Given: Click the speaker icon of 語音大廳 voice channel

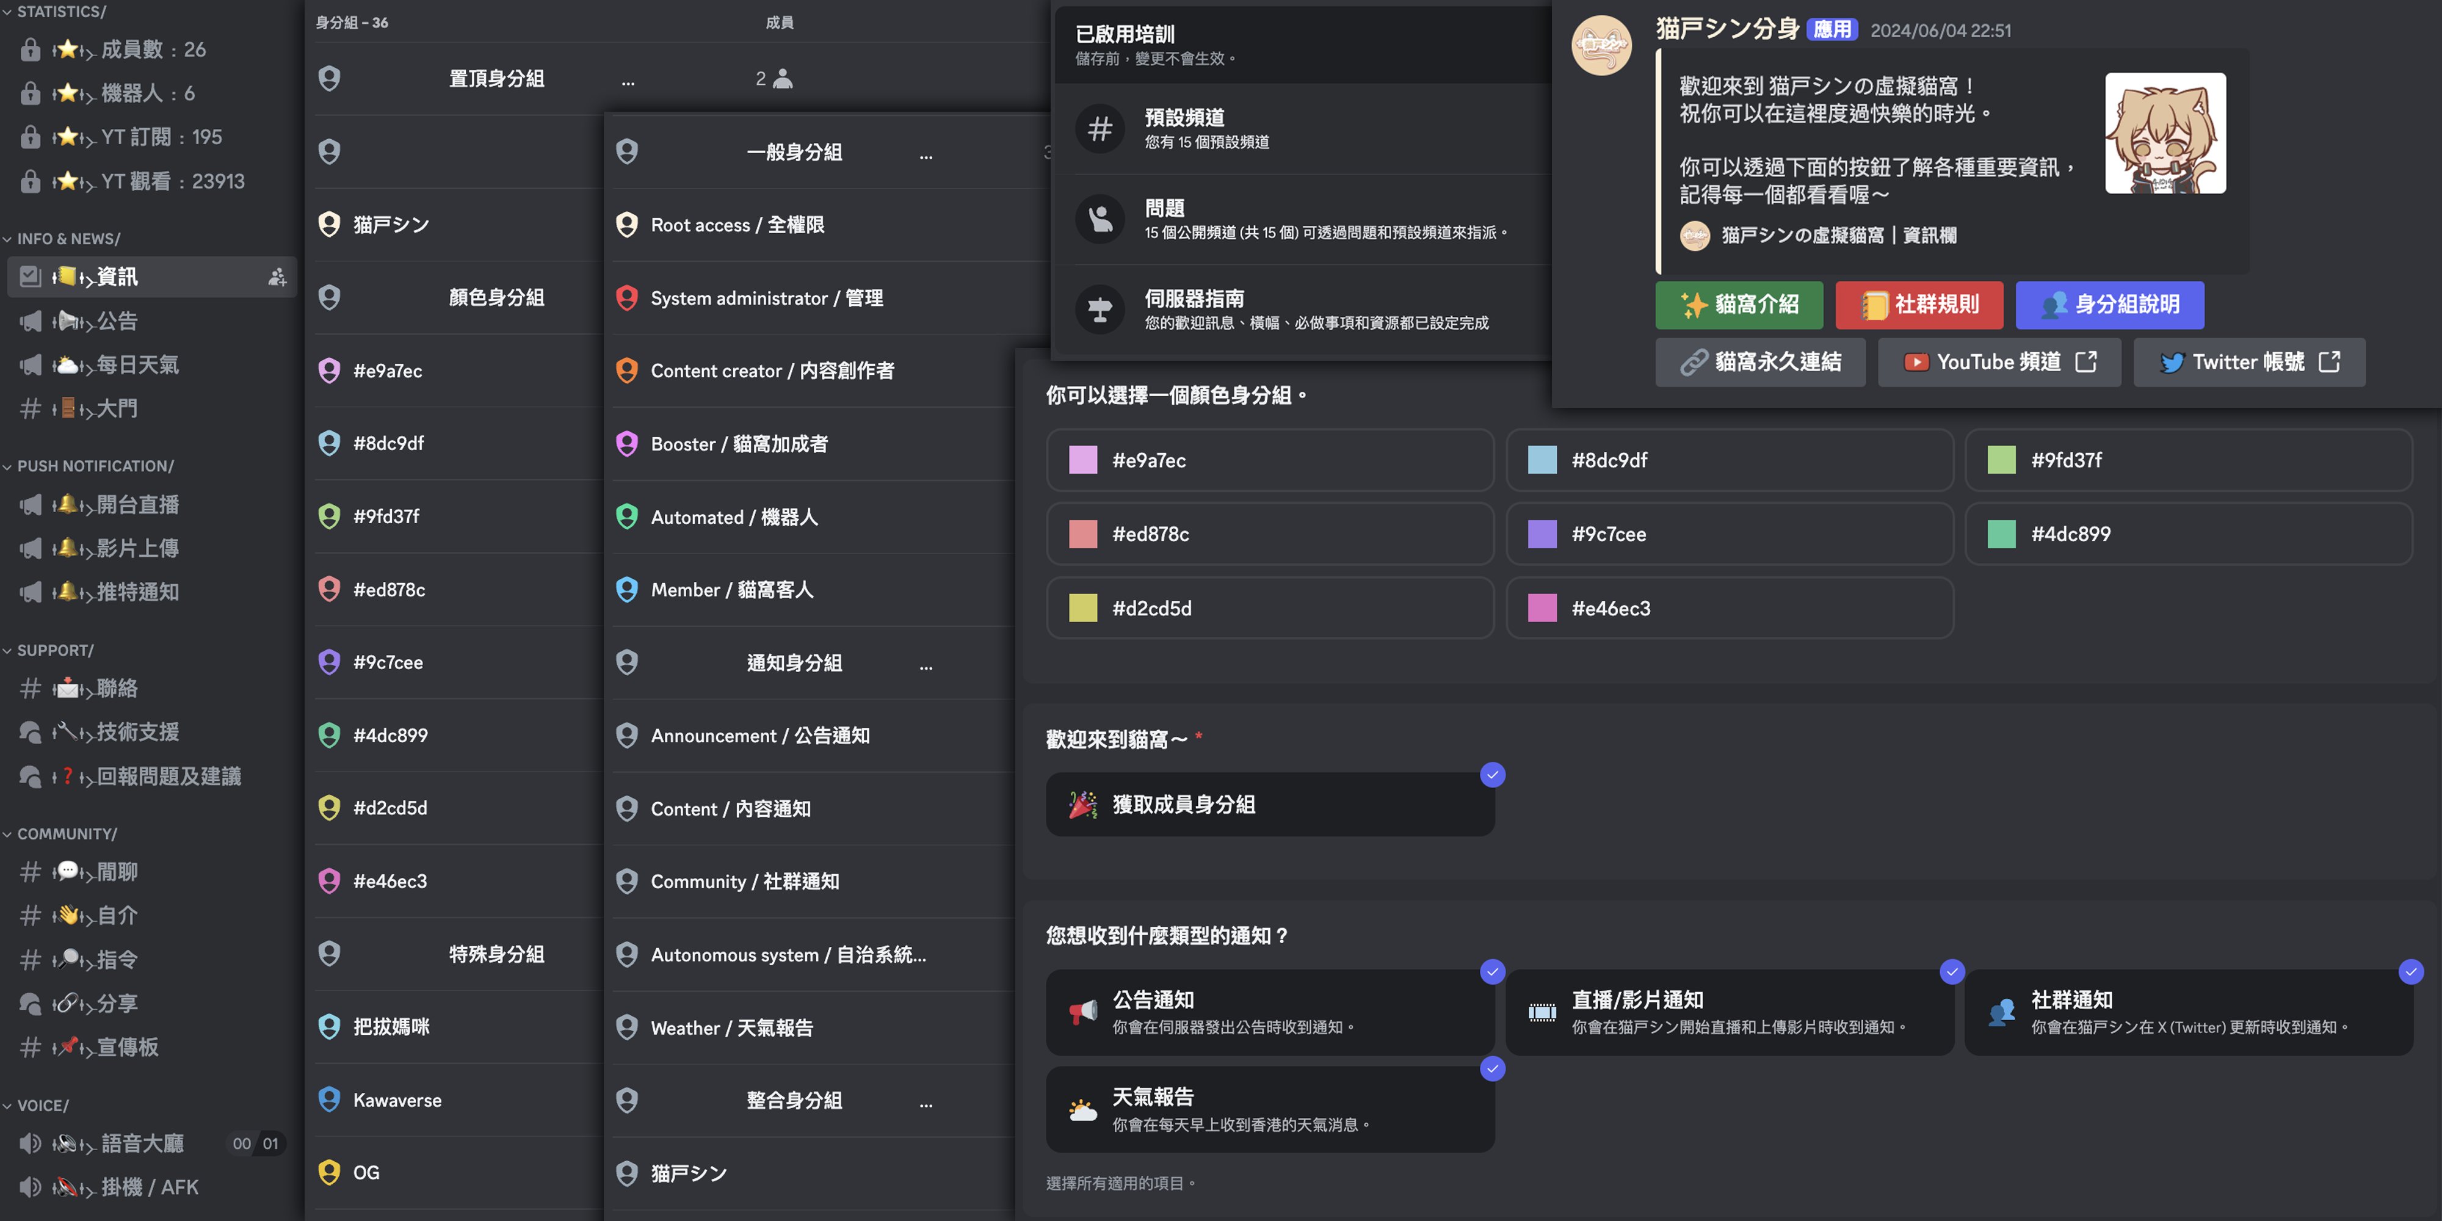Looking at the screenshot, I should [31, 1143].
